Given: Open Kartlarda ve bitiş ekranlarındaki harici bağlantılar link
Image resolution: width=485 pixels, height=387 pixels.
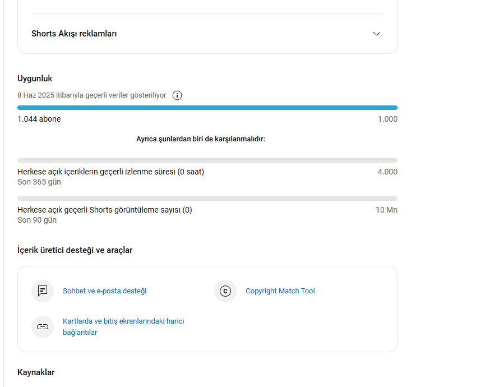Looking at the screenshot, I should coord(123,326).
